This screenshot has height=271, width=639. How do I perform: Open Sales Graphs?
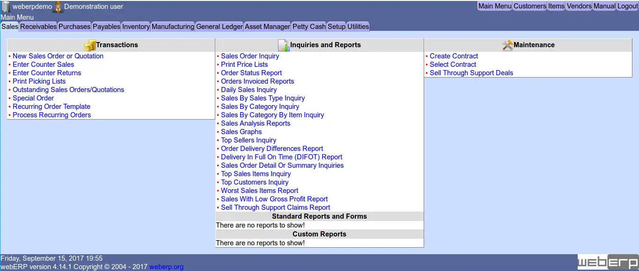pos(242,132)
